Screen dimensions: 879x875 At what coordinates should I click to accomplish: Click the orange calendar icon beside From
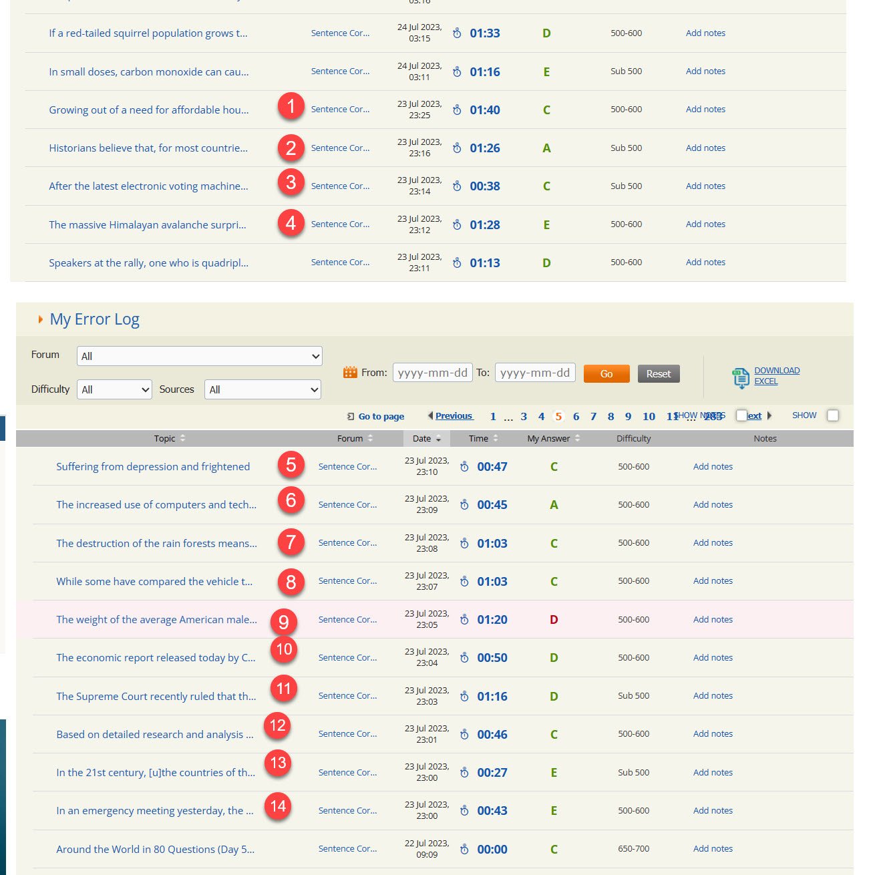(x=350, y=373)
